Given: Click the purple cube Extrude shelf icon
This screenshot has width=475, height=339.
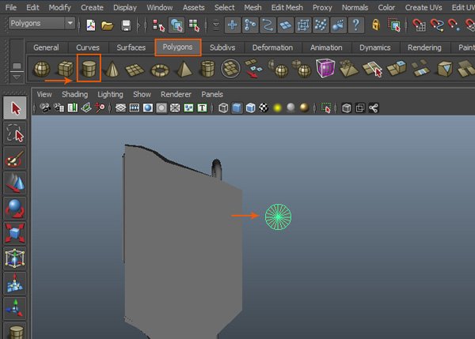Looking at the screenshot, I should (325, 68).
